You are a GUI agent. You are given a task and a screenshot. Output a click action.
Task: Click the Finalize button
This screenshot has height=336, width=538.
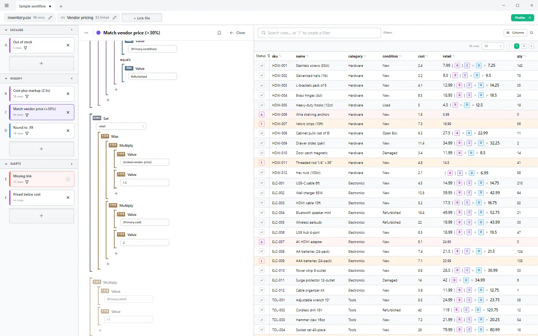point(522,18)
